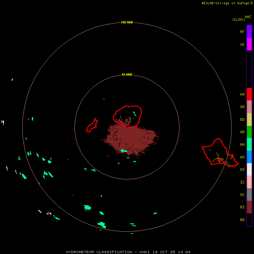The image size is (254, 254).
Task: Click the BI dark red swatch
Action: click(x=249, y=207)
